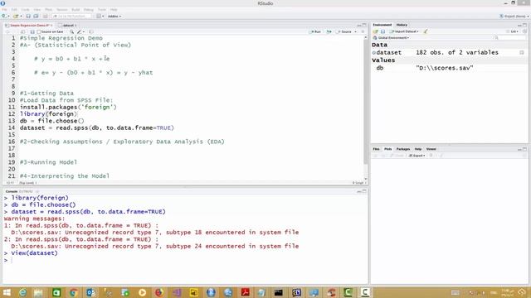Switch to the dataset viewer tab

coord(68,26)
